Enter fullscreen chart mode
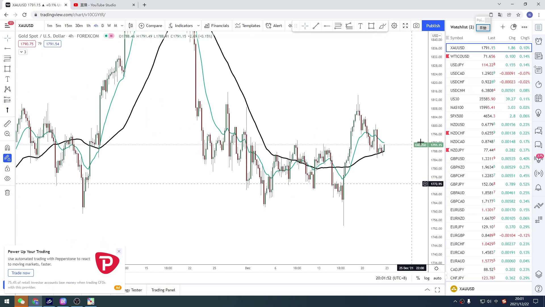The image size is (545, 307). click(x=405, y=26)
